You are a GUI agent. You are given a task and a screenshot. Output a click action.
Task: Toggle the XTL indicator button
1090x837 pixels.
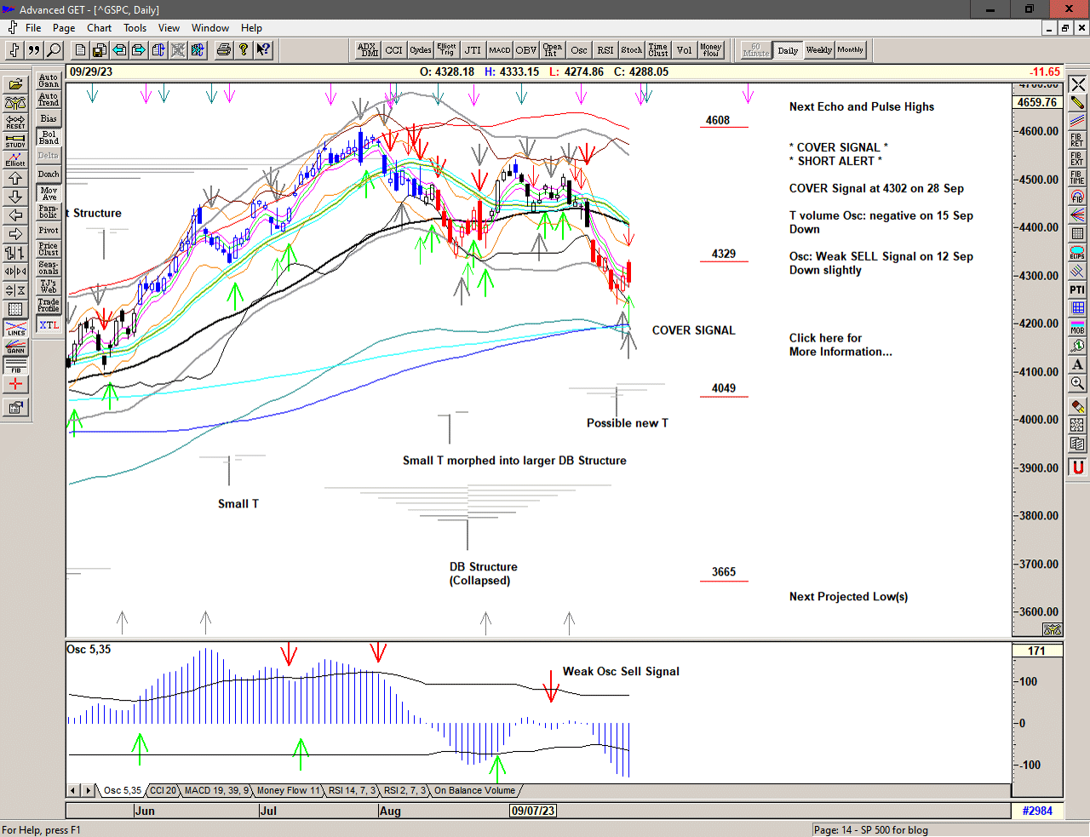tap(49, 325)
